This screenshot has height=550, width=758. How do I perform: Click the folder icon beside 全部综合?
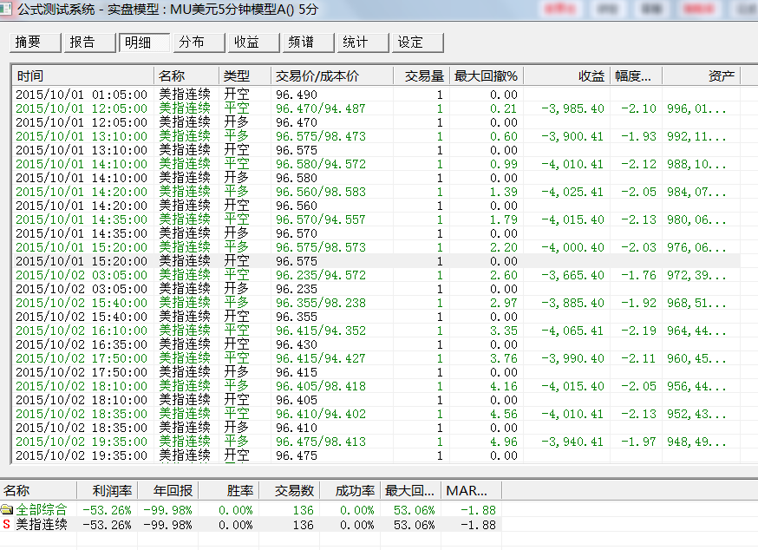coord(7,510)
